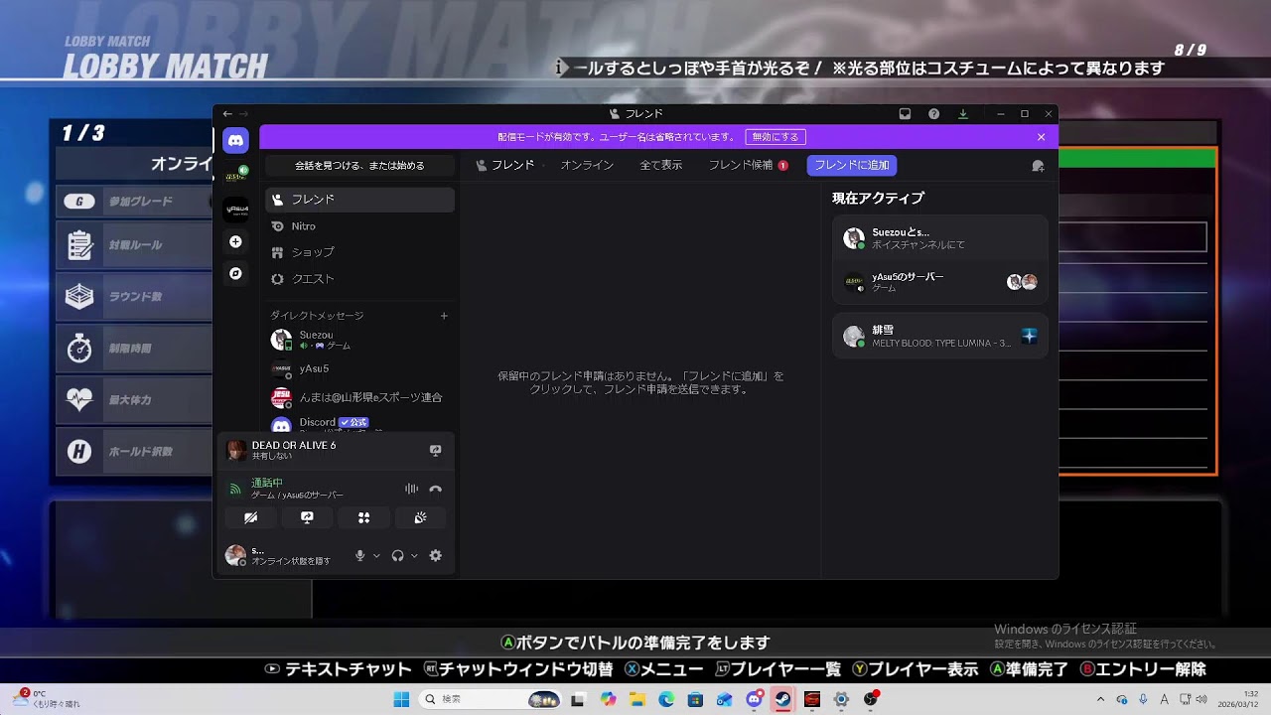Viewport: 1271px width, 715px height.
Task: Open Steam from the taskbar
Action: (x=782, y=699)
